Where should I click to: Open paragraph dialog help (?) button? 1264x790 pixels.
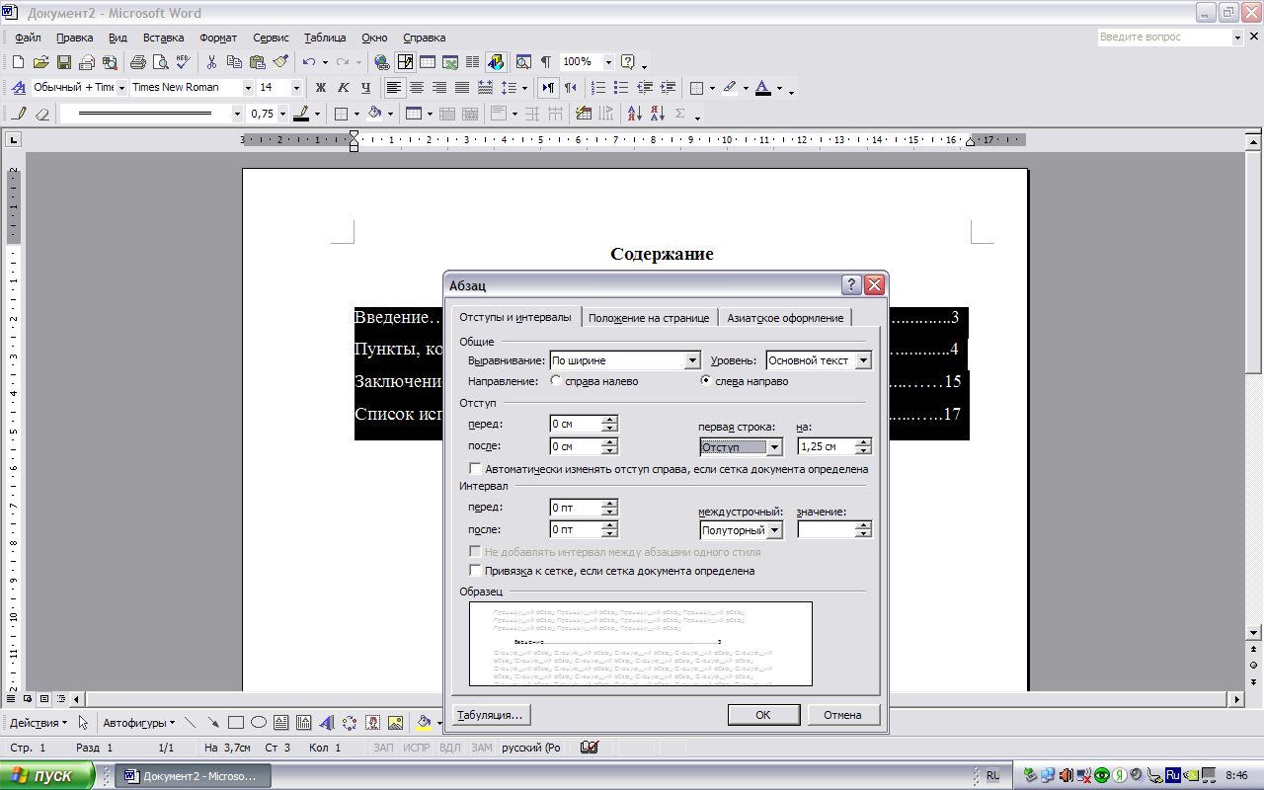point(852,285)
